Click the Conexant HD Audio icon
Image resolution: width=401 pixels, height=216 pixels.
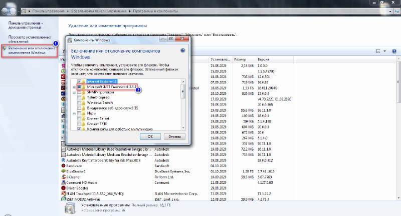64,182
